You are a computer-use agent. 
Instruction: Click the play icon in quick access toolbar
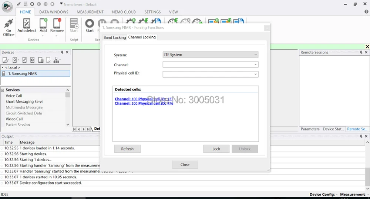[39, 4]
